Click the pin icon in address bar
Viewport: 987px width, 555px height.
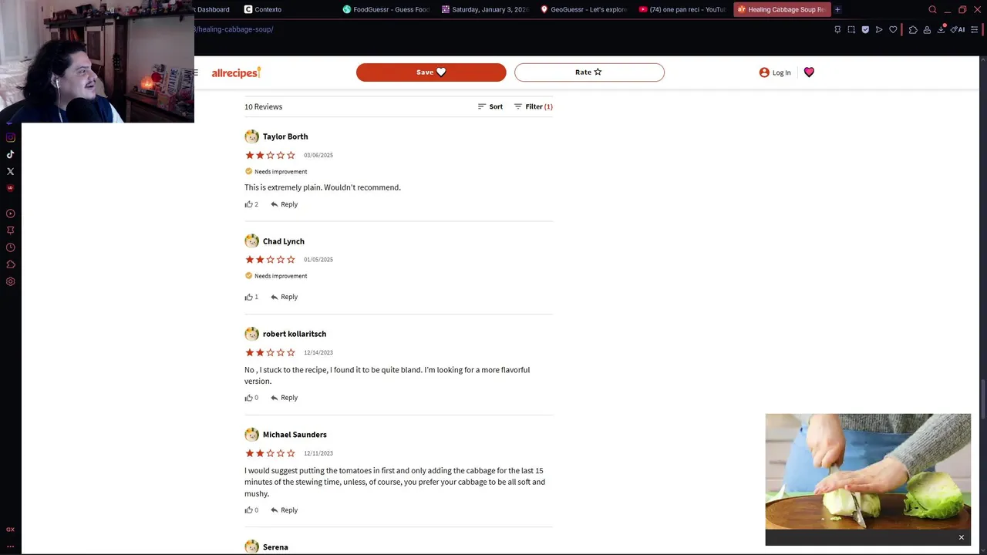pyautogui.click(x=837, y=29)
